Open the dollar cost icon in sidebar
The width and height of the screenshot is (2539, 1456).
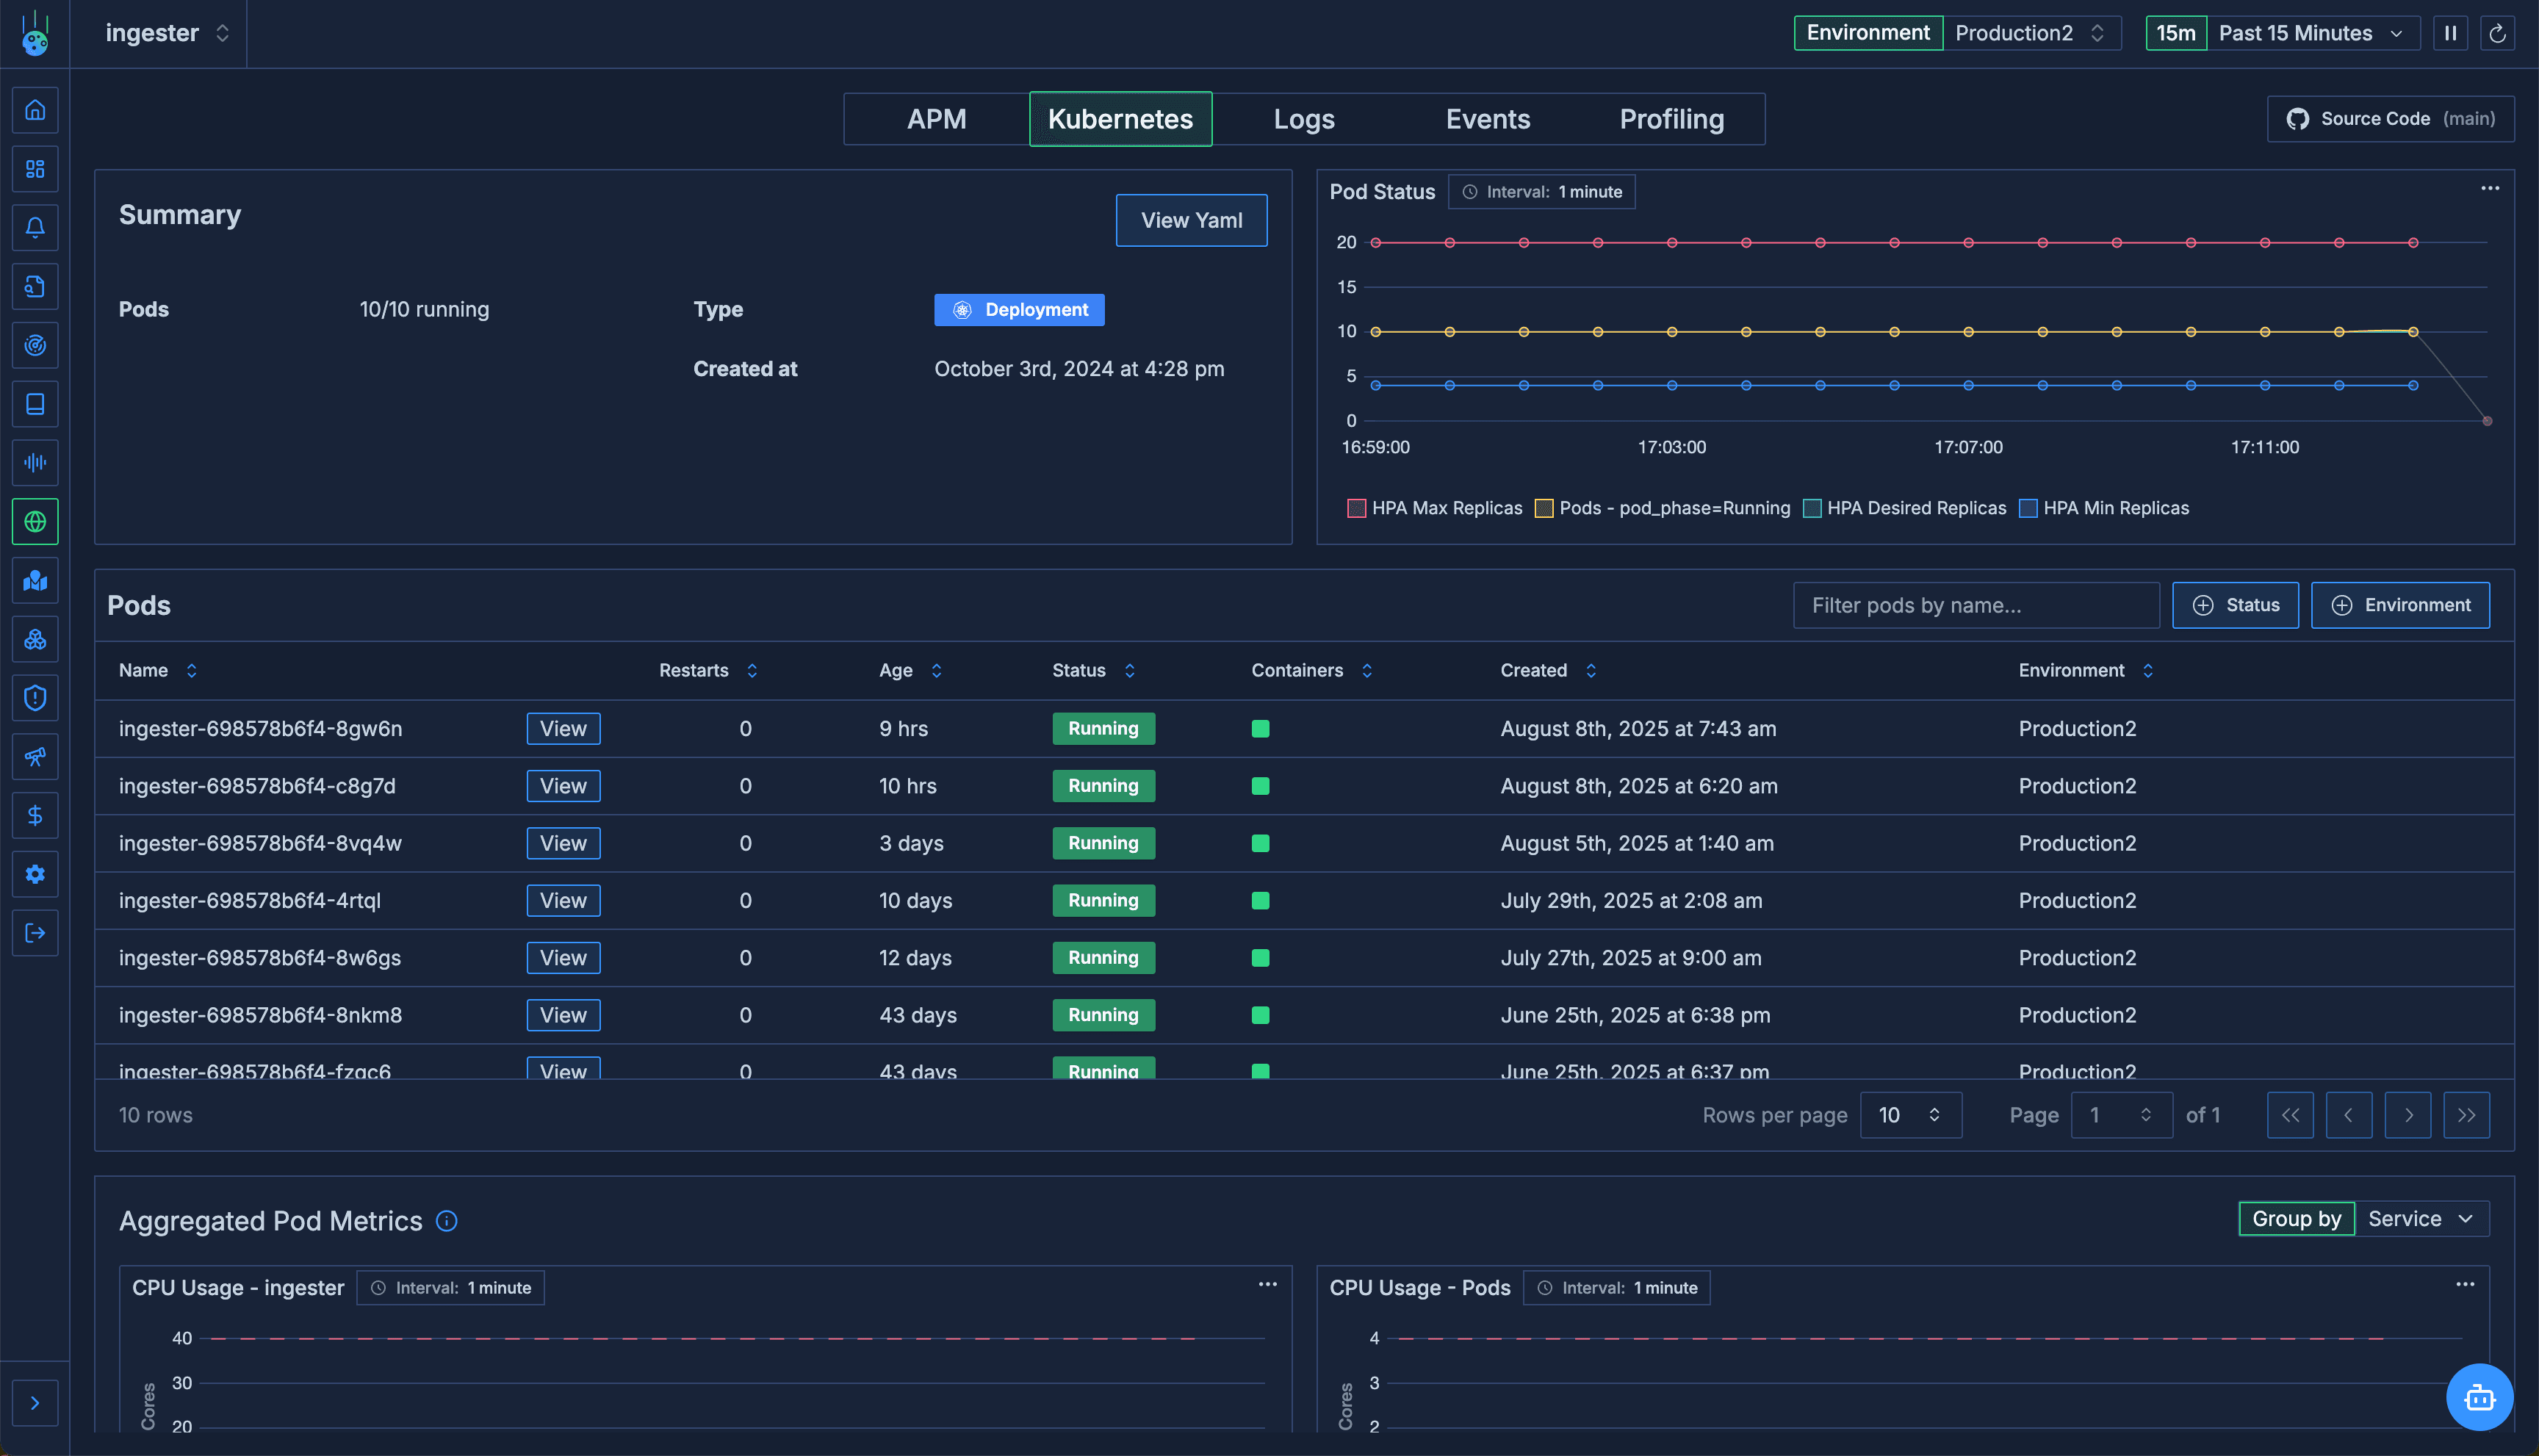point(35,816)
